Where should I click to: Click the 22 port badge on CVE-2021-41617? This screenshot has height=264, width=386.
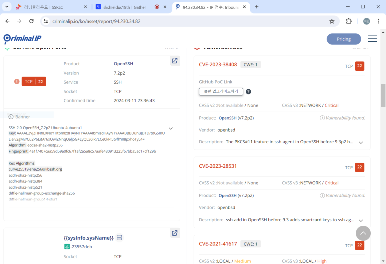click(x=359, y=245)
